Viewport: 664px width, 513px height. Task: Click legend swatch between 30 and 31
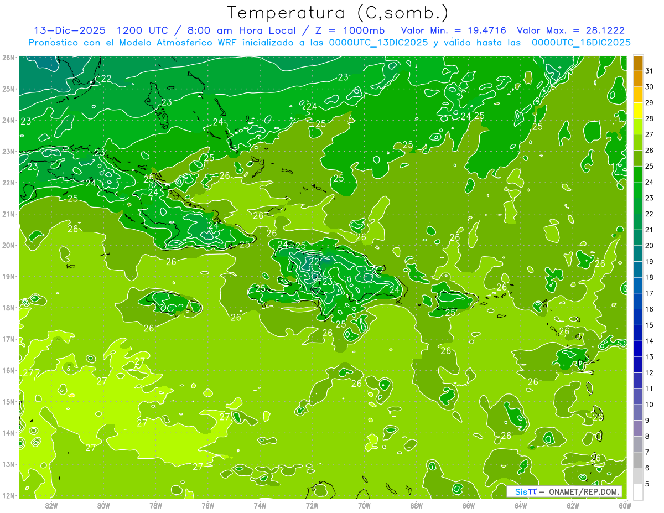pyautogui.click(x=638, y=79)
